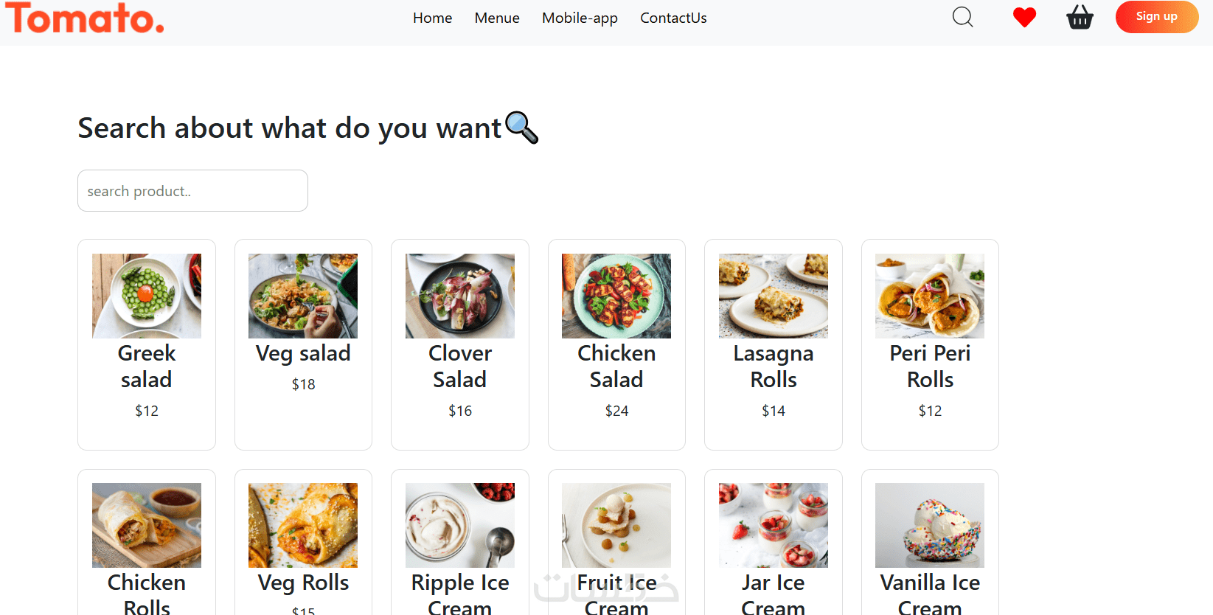Click the Clover Salad picture

tap(460, 296)
